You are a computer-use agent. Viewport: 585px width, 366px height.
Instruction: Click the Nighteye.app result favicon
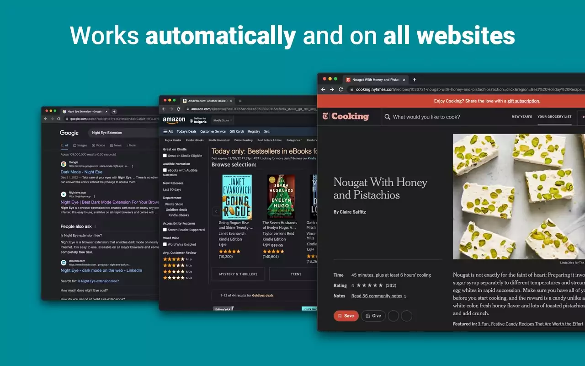click(x=64, y=194)
